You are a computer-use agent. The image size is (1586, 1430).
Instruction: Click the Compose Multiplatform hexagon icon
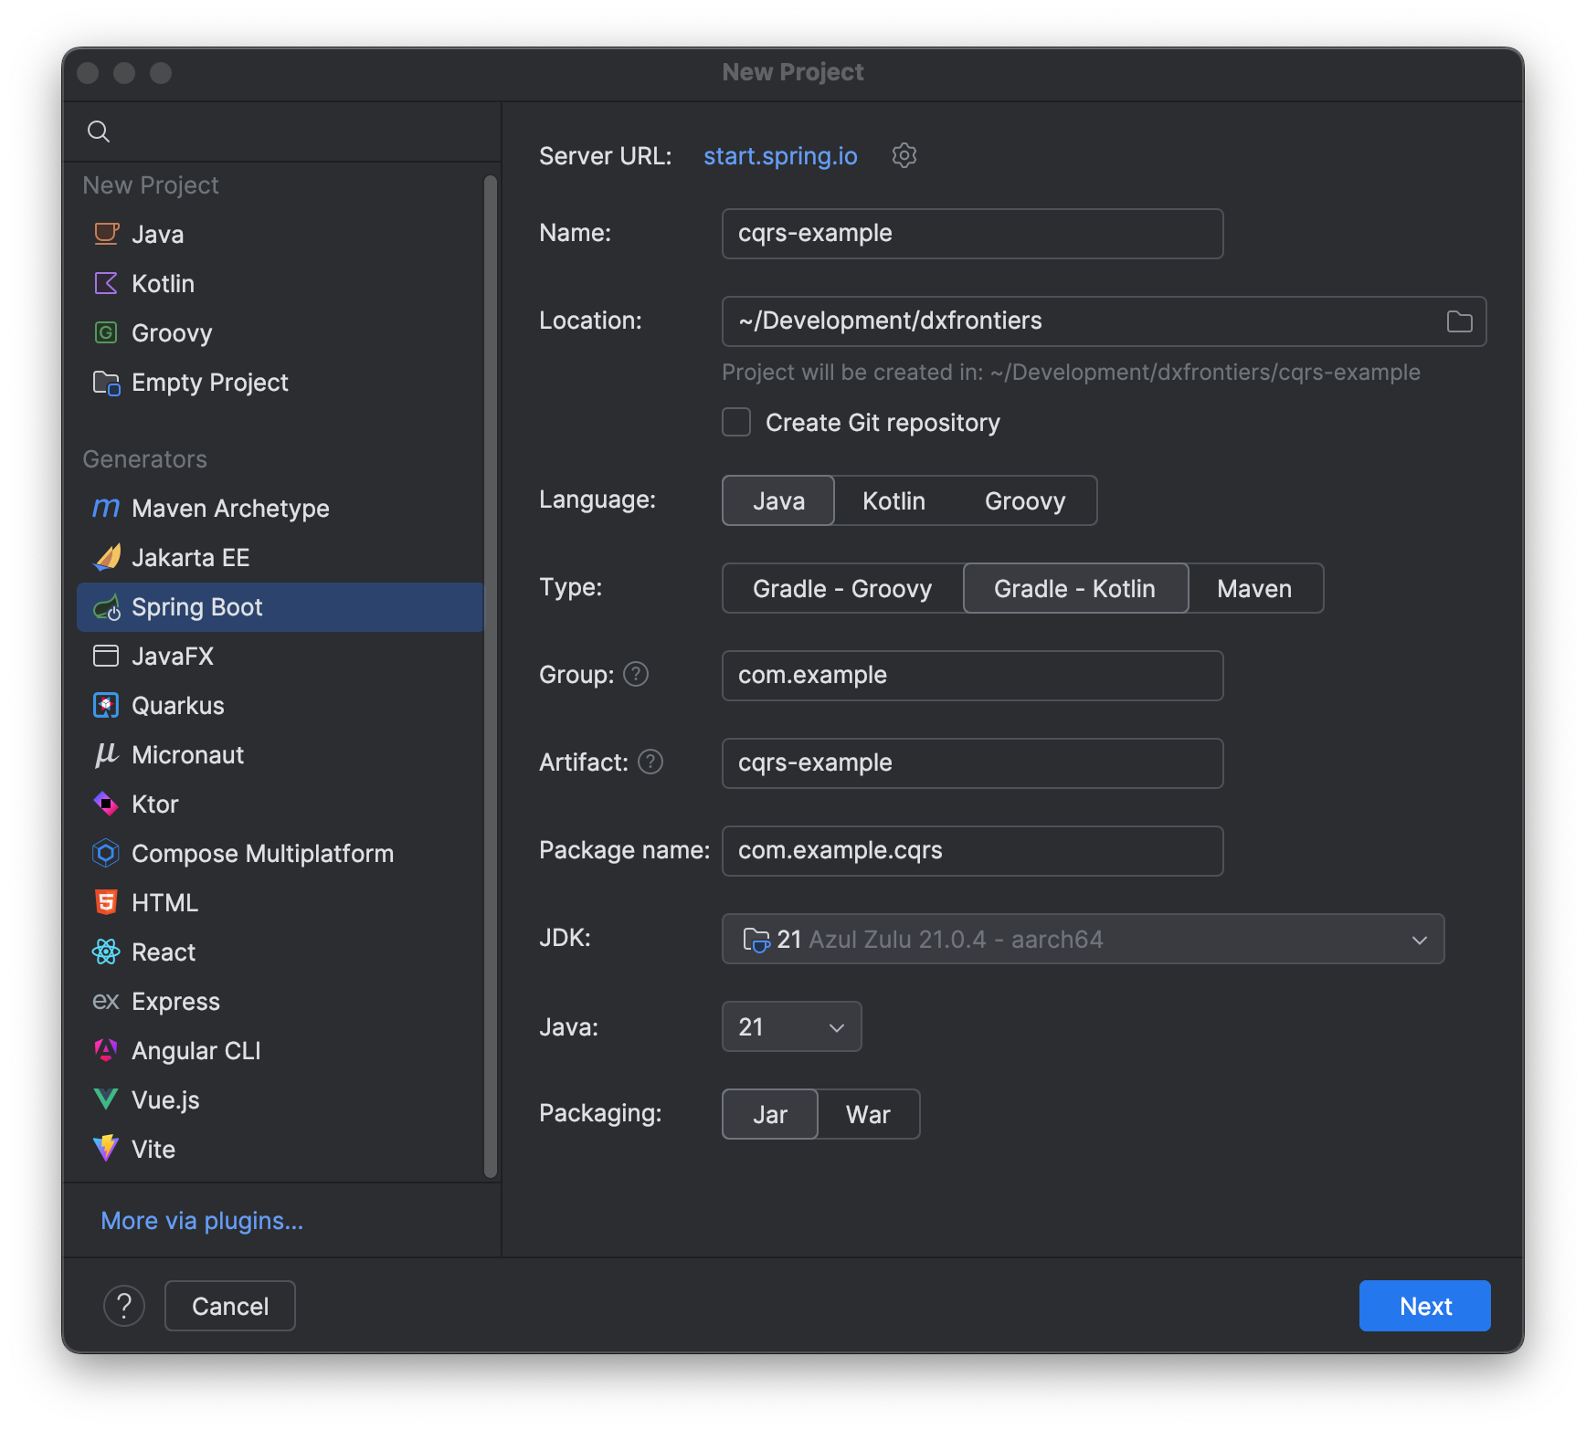point(106,853)
